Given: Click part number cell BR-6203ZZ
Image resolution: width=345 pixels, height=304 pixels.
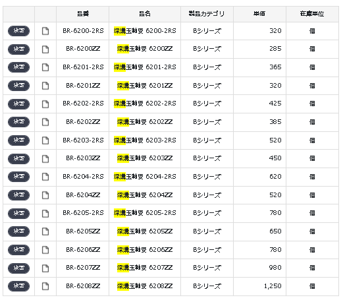Looking at the screenshot, I should pyautogui.click(x=83, y=158).
